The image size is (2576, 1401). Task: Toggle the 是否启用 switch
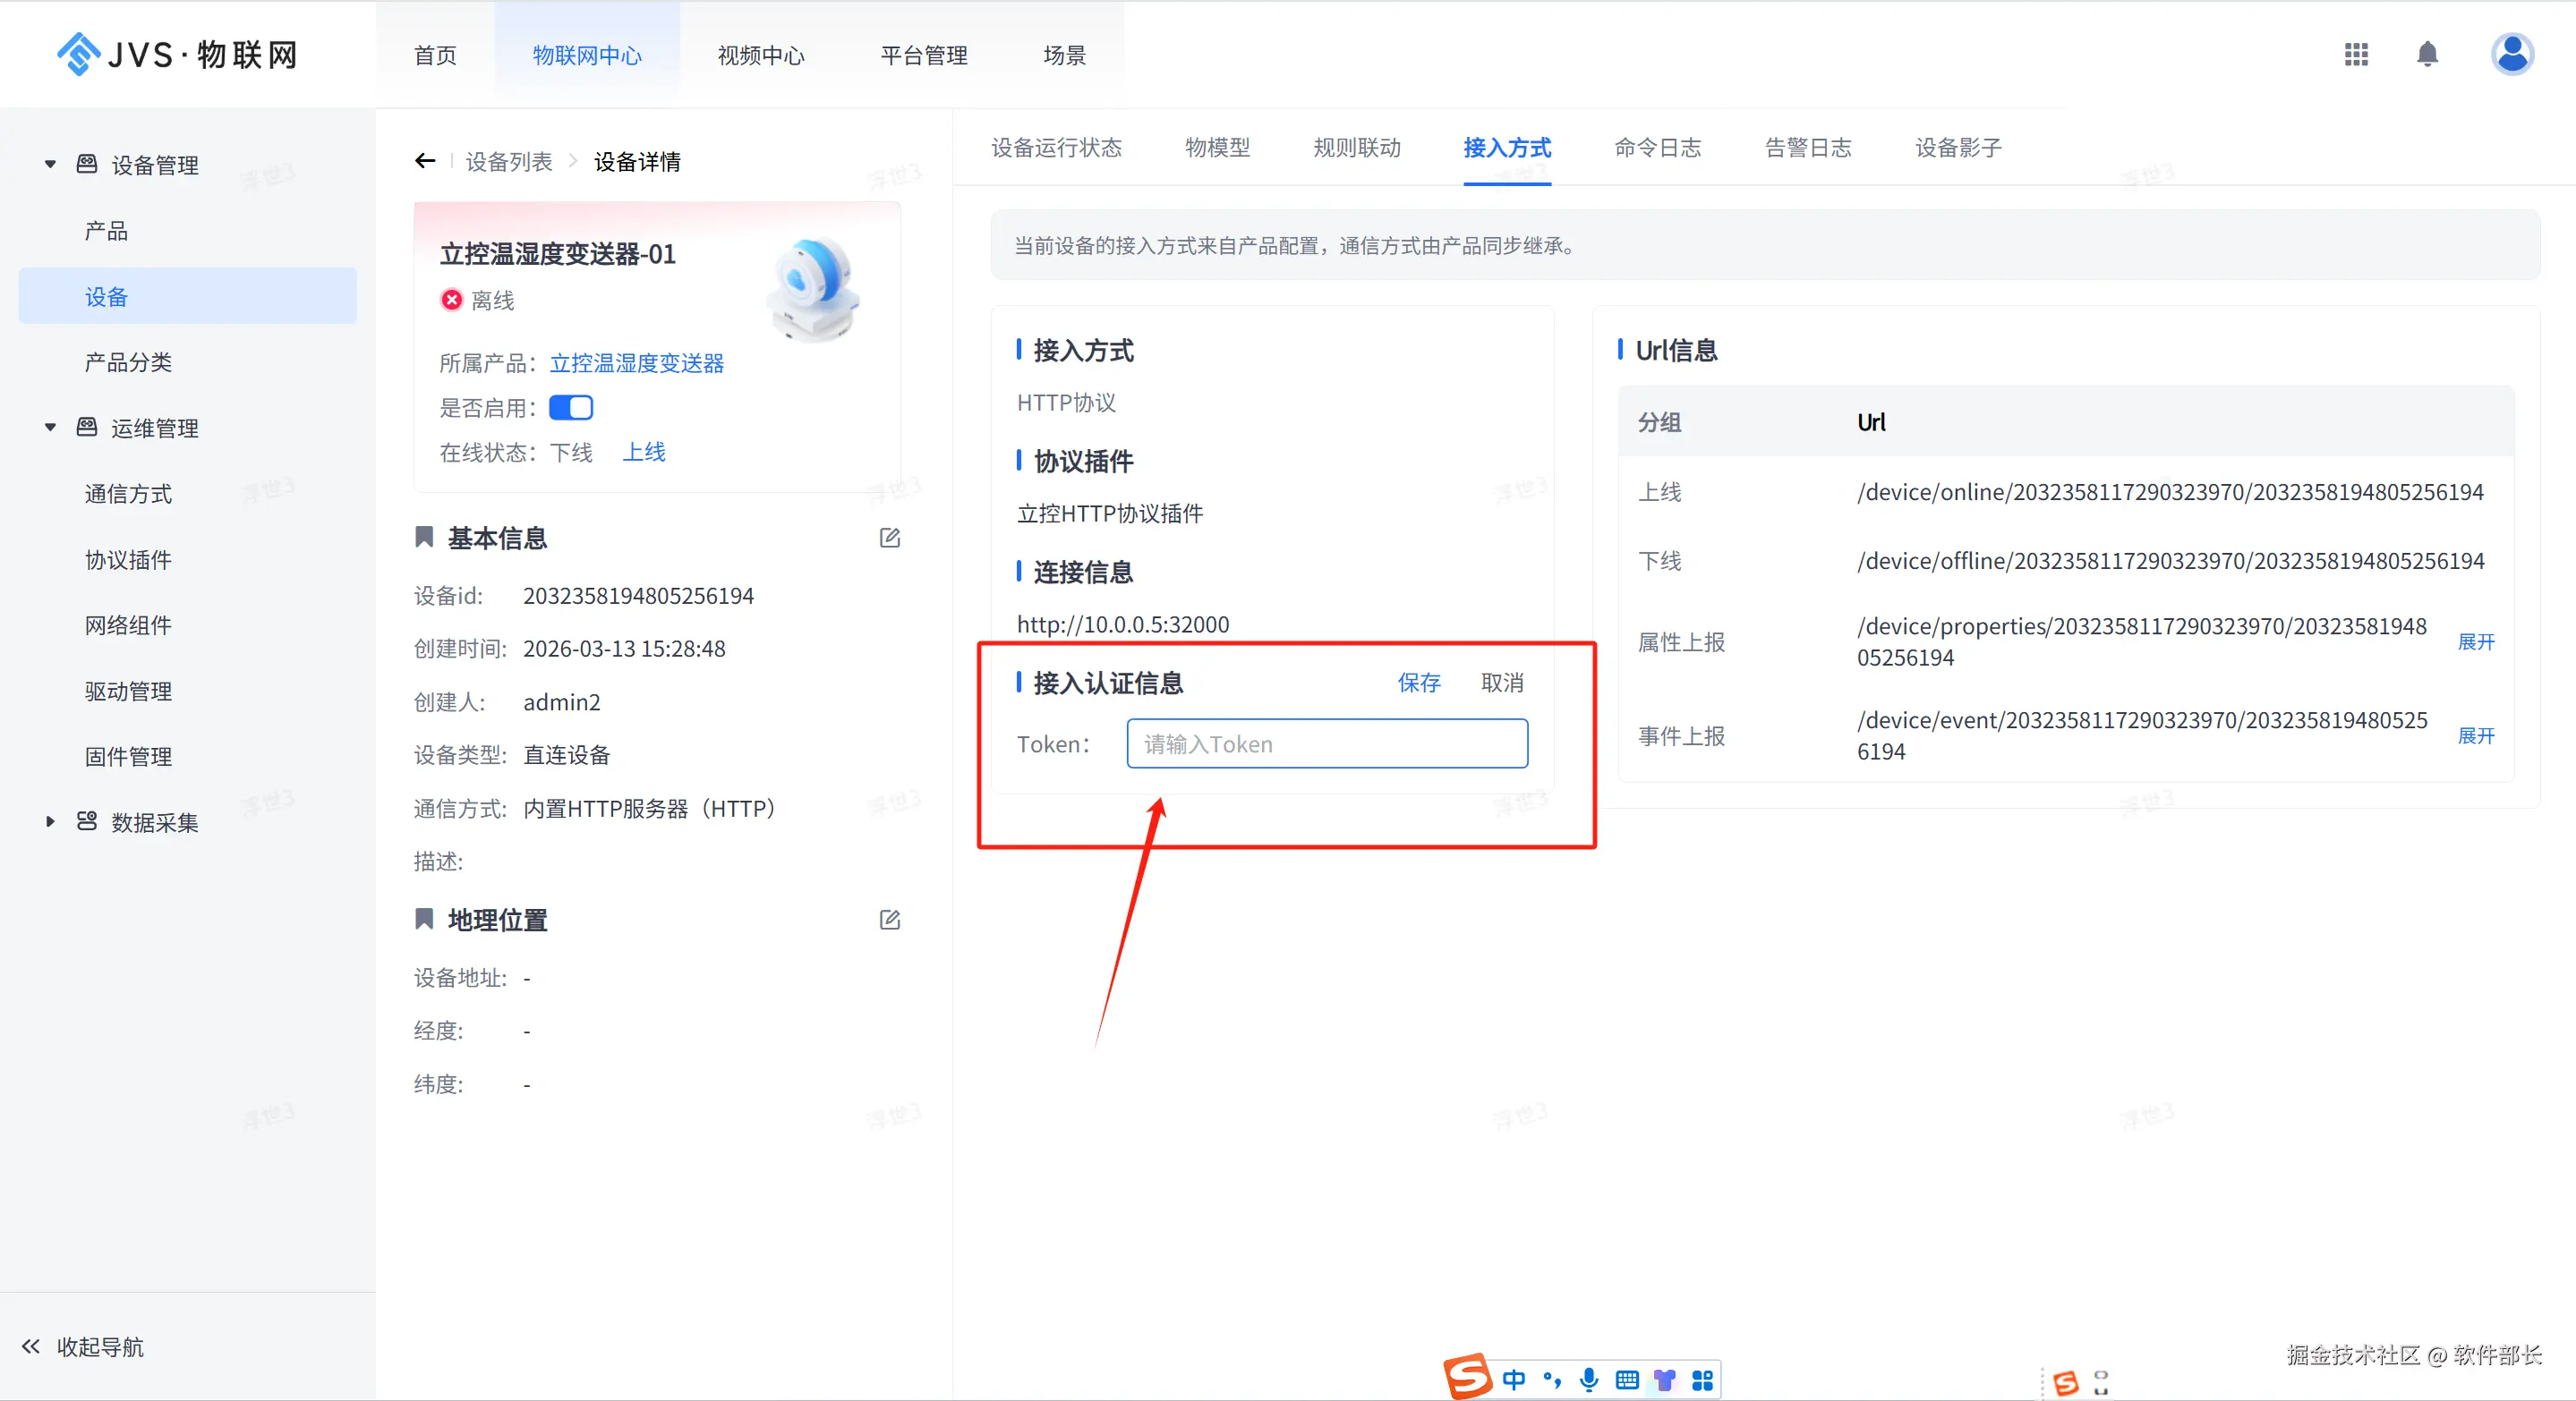571,408
